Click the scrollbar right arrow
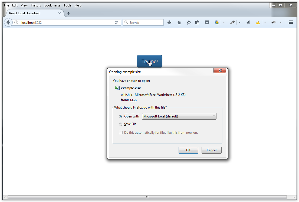This screenshot has width=299, height=202. pos(294,197)
